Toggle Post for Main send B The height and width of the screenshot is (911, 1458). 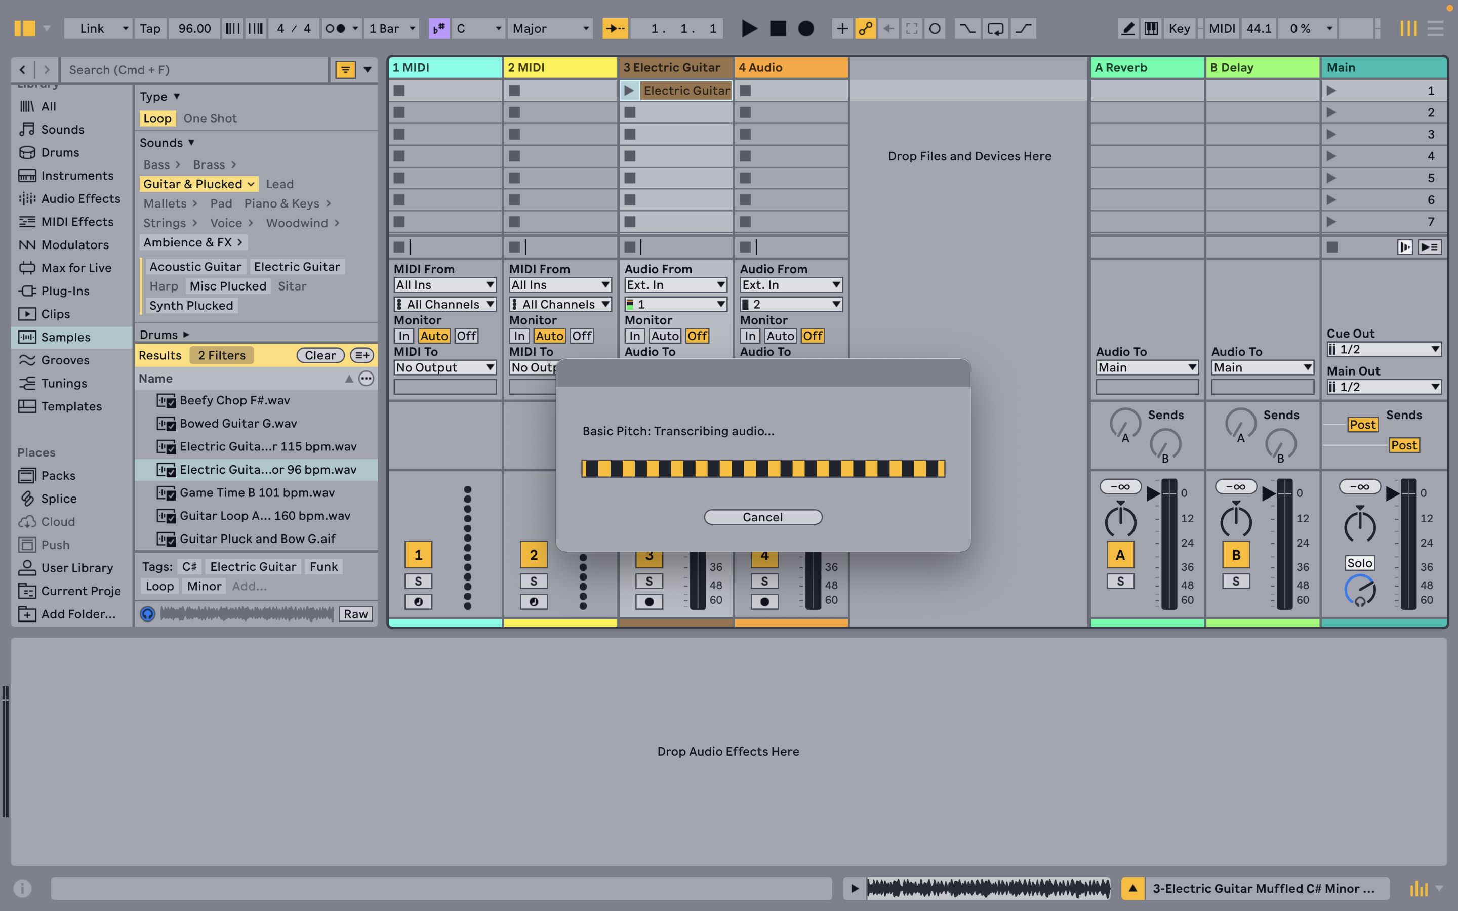(x=1404, y=445)
